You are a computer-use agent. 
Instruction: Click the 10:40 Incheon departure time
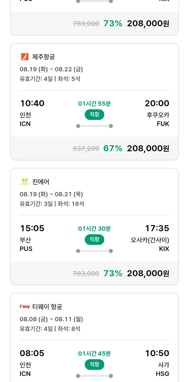pos(32,103)
